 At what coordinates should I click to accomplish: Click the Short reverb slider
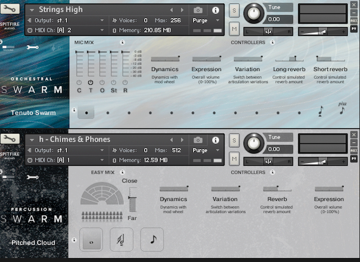click(x=331, y=58)
